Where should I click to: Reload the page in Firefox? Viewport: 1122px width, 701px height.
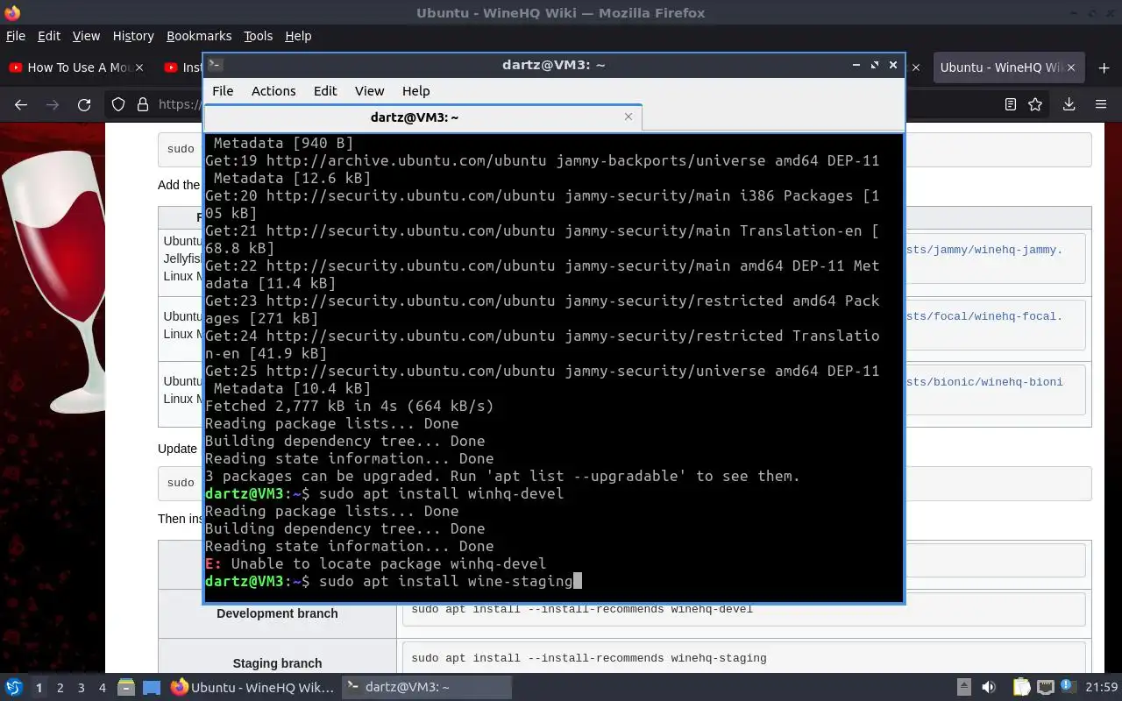pyautogui.click(x=84, y=104)
